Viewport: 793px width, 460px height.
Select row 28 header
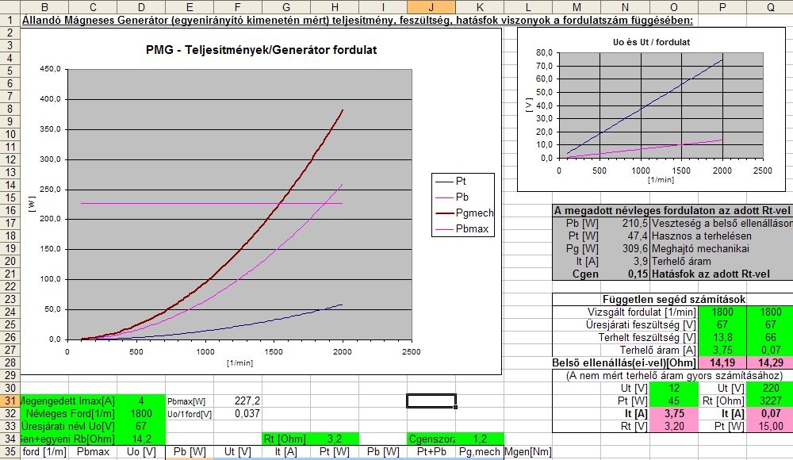(10, 362)
